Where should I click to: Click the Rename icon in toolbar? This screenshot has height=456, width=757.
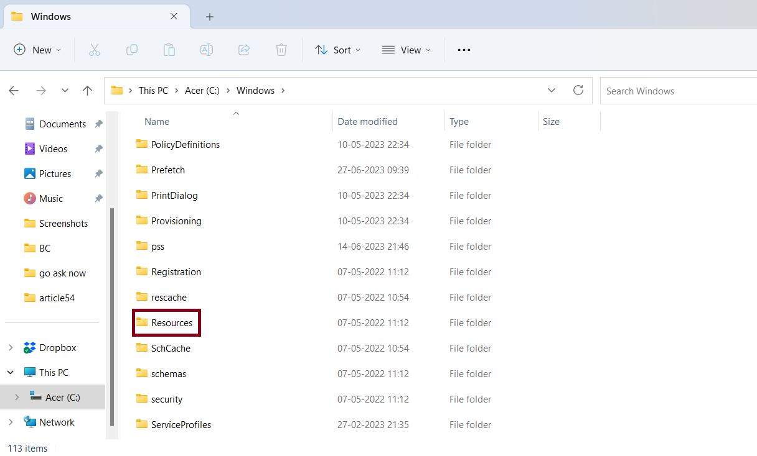pos(207,50)
